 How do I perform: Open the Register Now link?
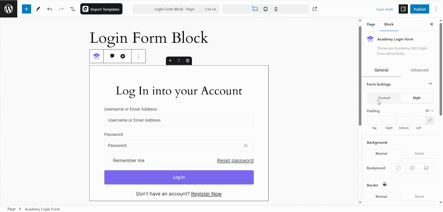206,194
